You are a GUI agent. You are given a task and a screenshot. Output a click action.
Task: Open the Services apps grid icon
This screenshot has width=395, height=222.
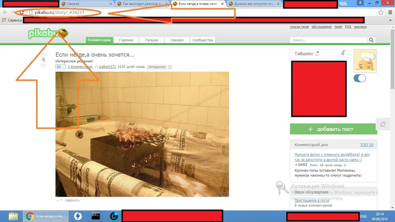(x=4, y=20)
